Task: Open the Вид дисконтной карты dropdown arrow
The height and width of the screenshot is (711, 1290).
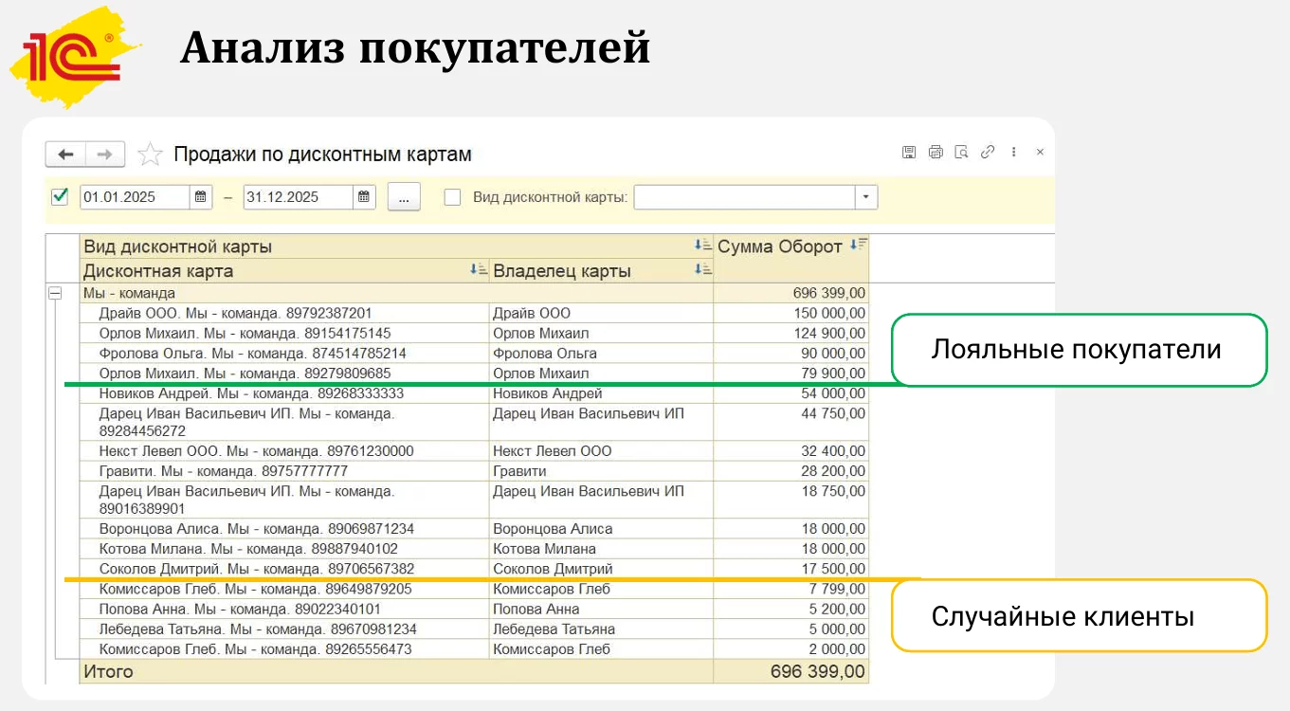Action: click(866, 197)
